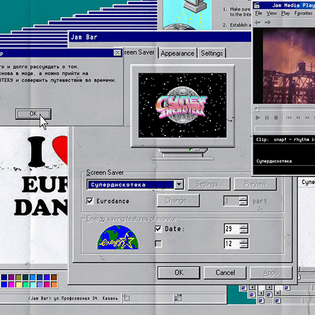The image size is (315, 315).
Task: Confirm Jam Bar dialog with OK
Action: pyautogui.click(x=179, y=273)
